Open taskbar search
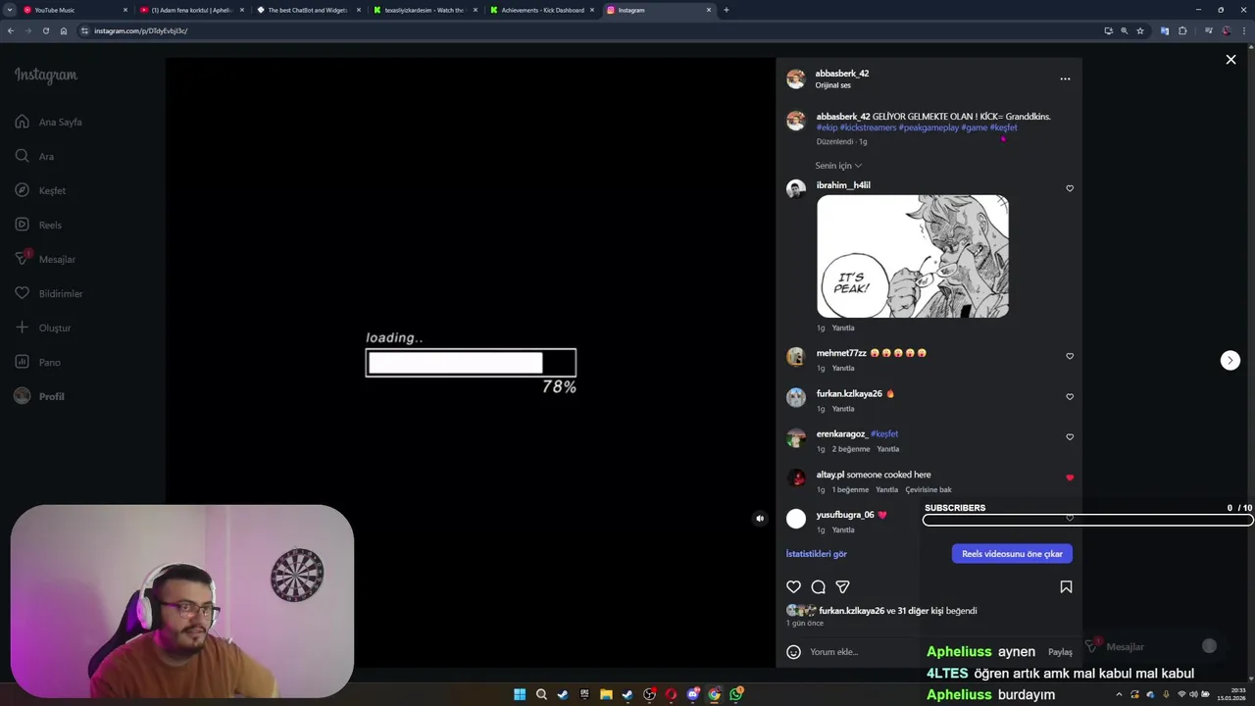The height and width of the screenshot is (706, 1255). point(541,694)
